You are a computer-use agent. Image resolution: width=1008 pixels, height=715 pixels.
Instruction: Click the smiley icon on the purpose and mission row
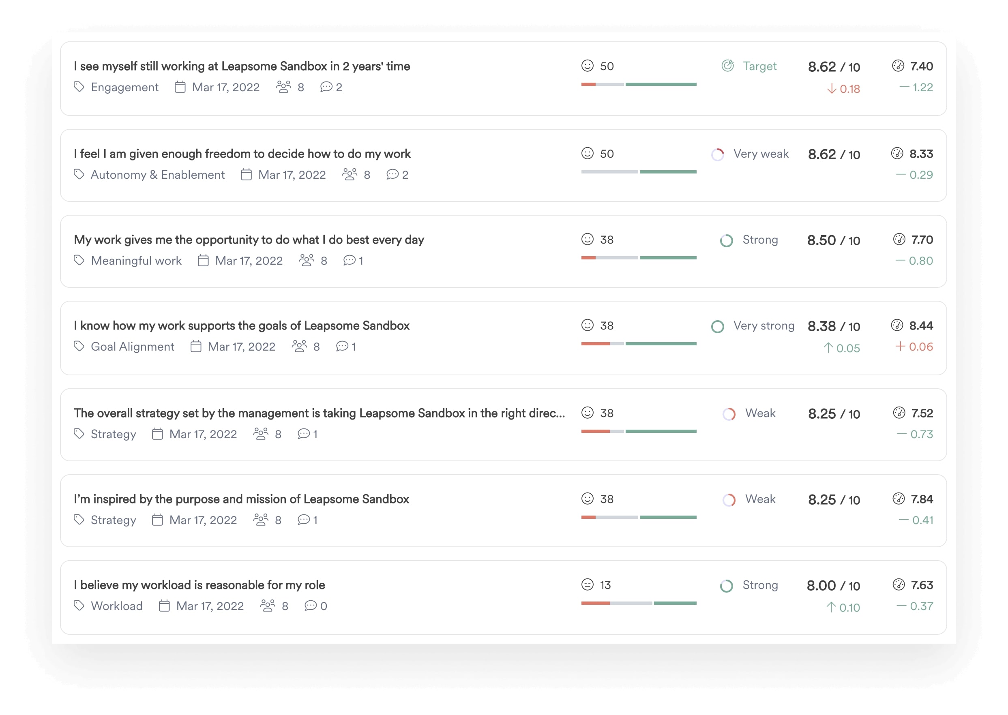point(588,499)
